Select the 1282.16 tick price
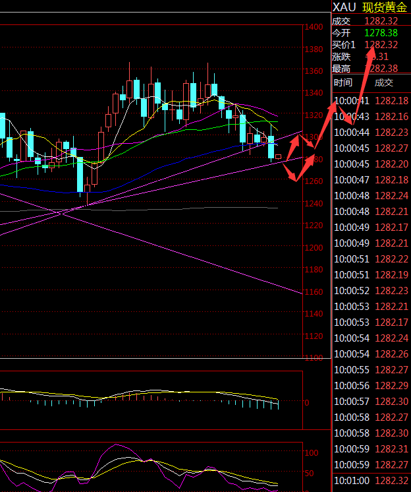The width and height of the screenshot is (411, 492). (392, 117)
